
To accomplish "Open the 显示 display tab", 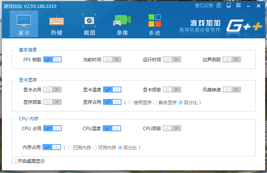I will [24, 24].
